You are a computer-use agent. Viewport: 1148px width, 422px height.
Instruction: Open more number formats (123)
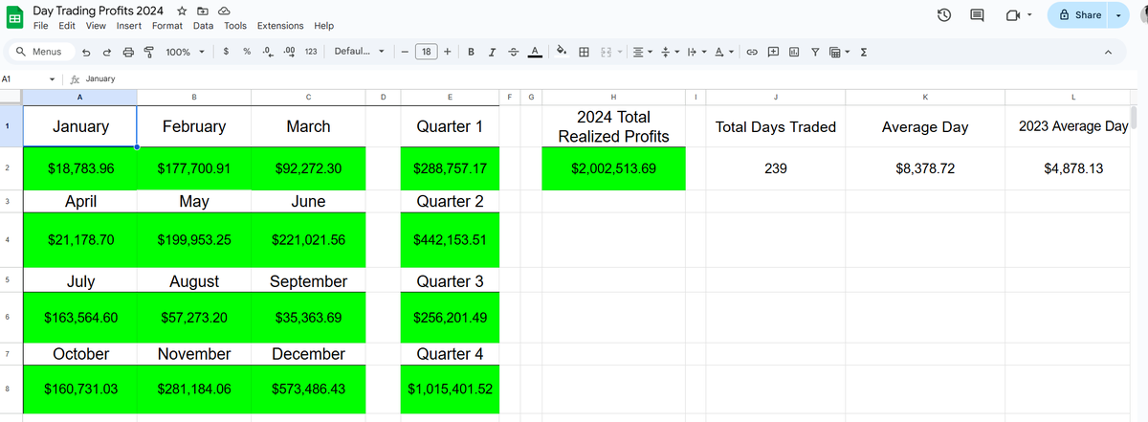310,52
